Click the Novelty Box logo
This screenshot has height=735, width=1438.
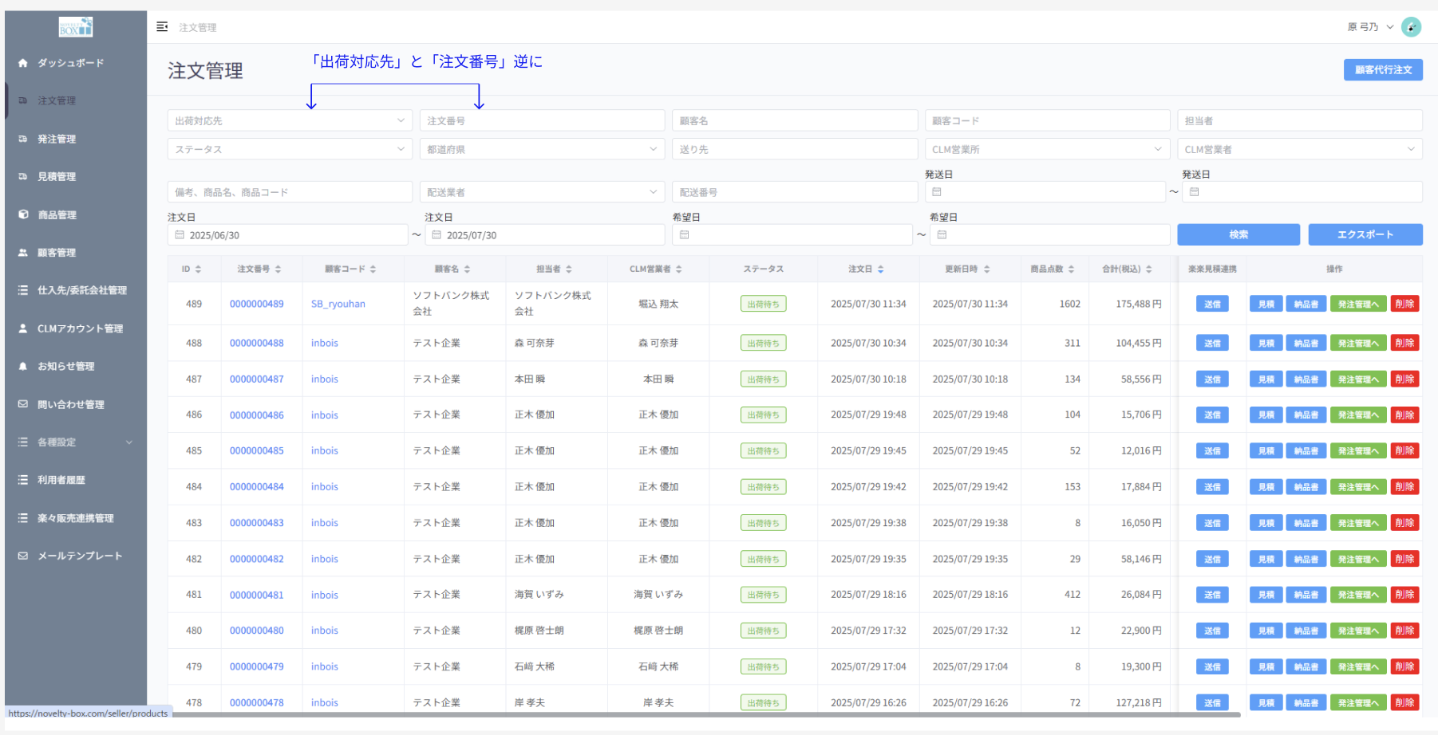click(76, 27)
